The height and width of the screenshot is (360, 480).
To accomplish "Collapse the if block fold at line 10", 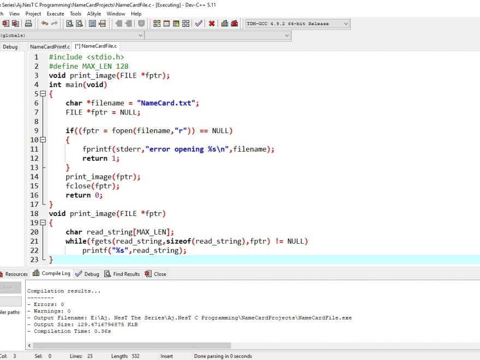I will point(44,140).
